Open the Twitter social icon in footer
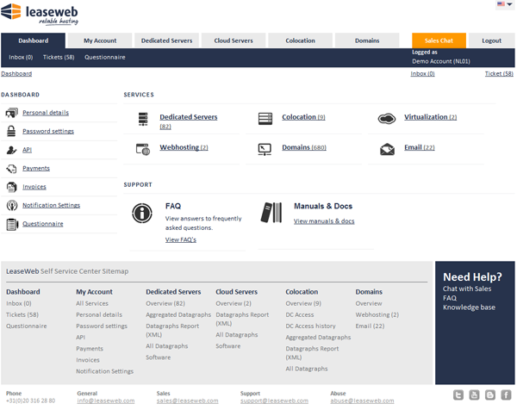The height and width of the screenshot is (416, 517). click(x=458, y=394)
